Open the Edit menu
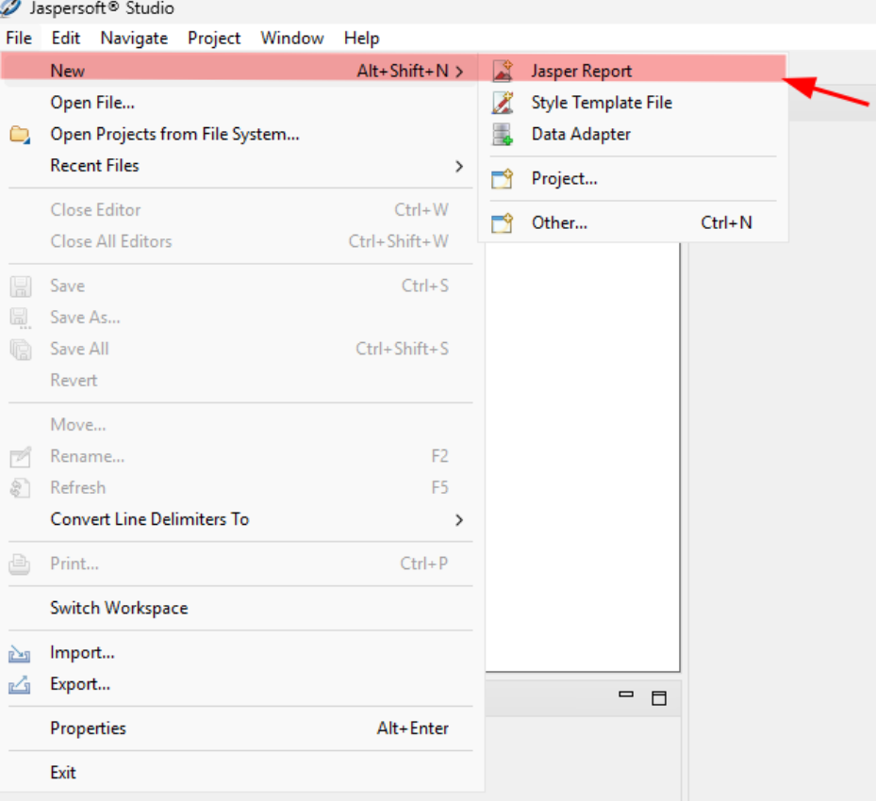This screenshot has width=876, height=801. click(x=66, y=39)
